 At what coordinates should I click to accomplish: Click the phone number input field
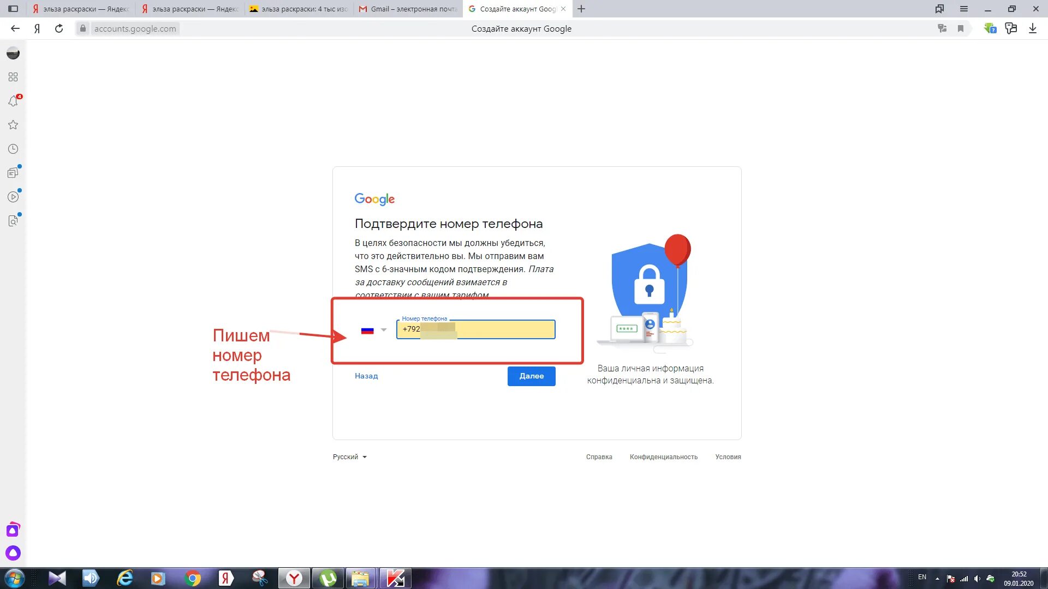(x=476, y=329)
